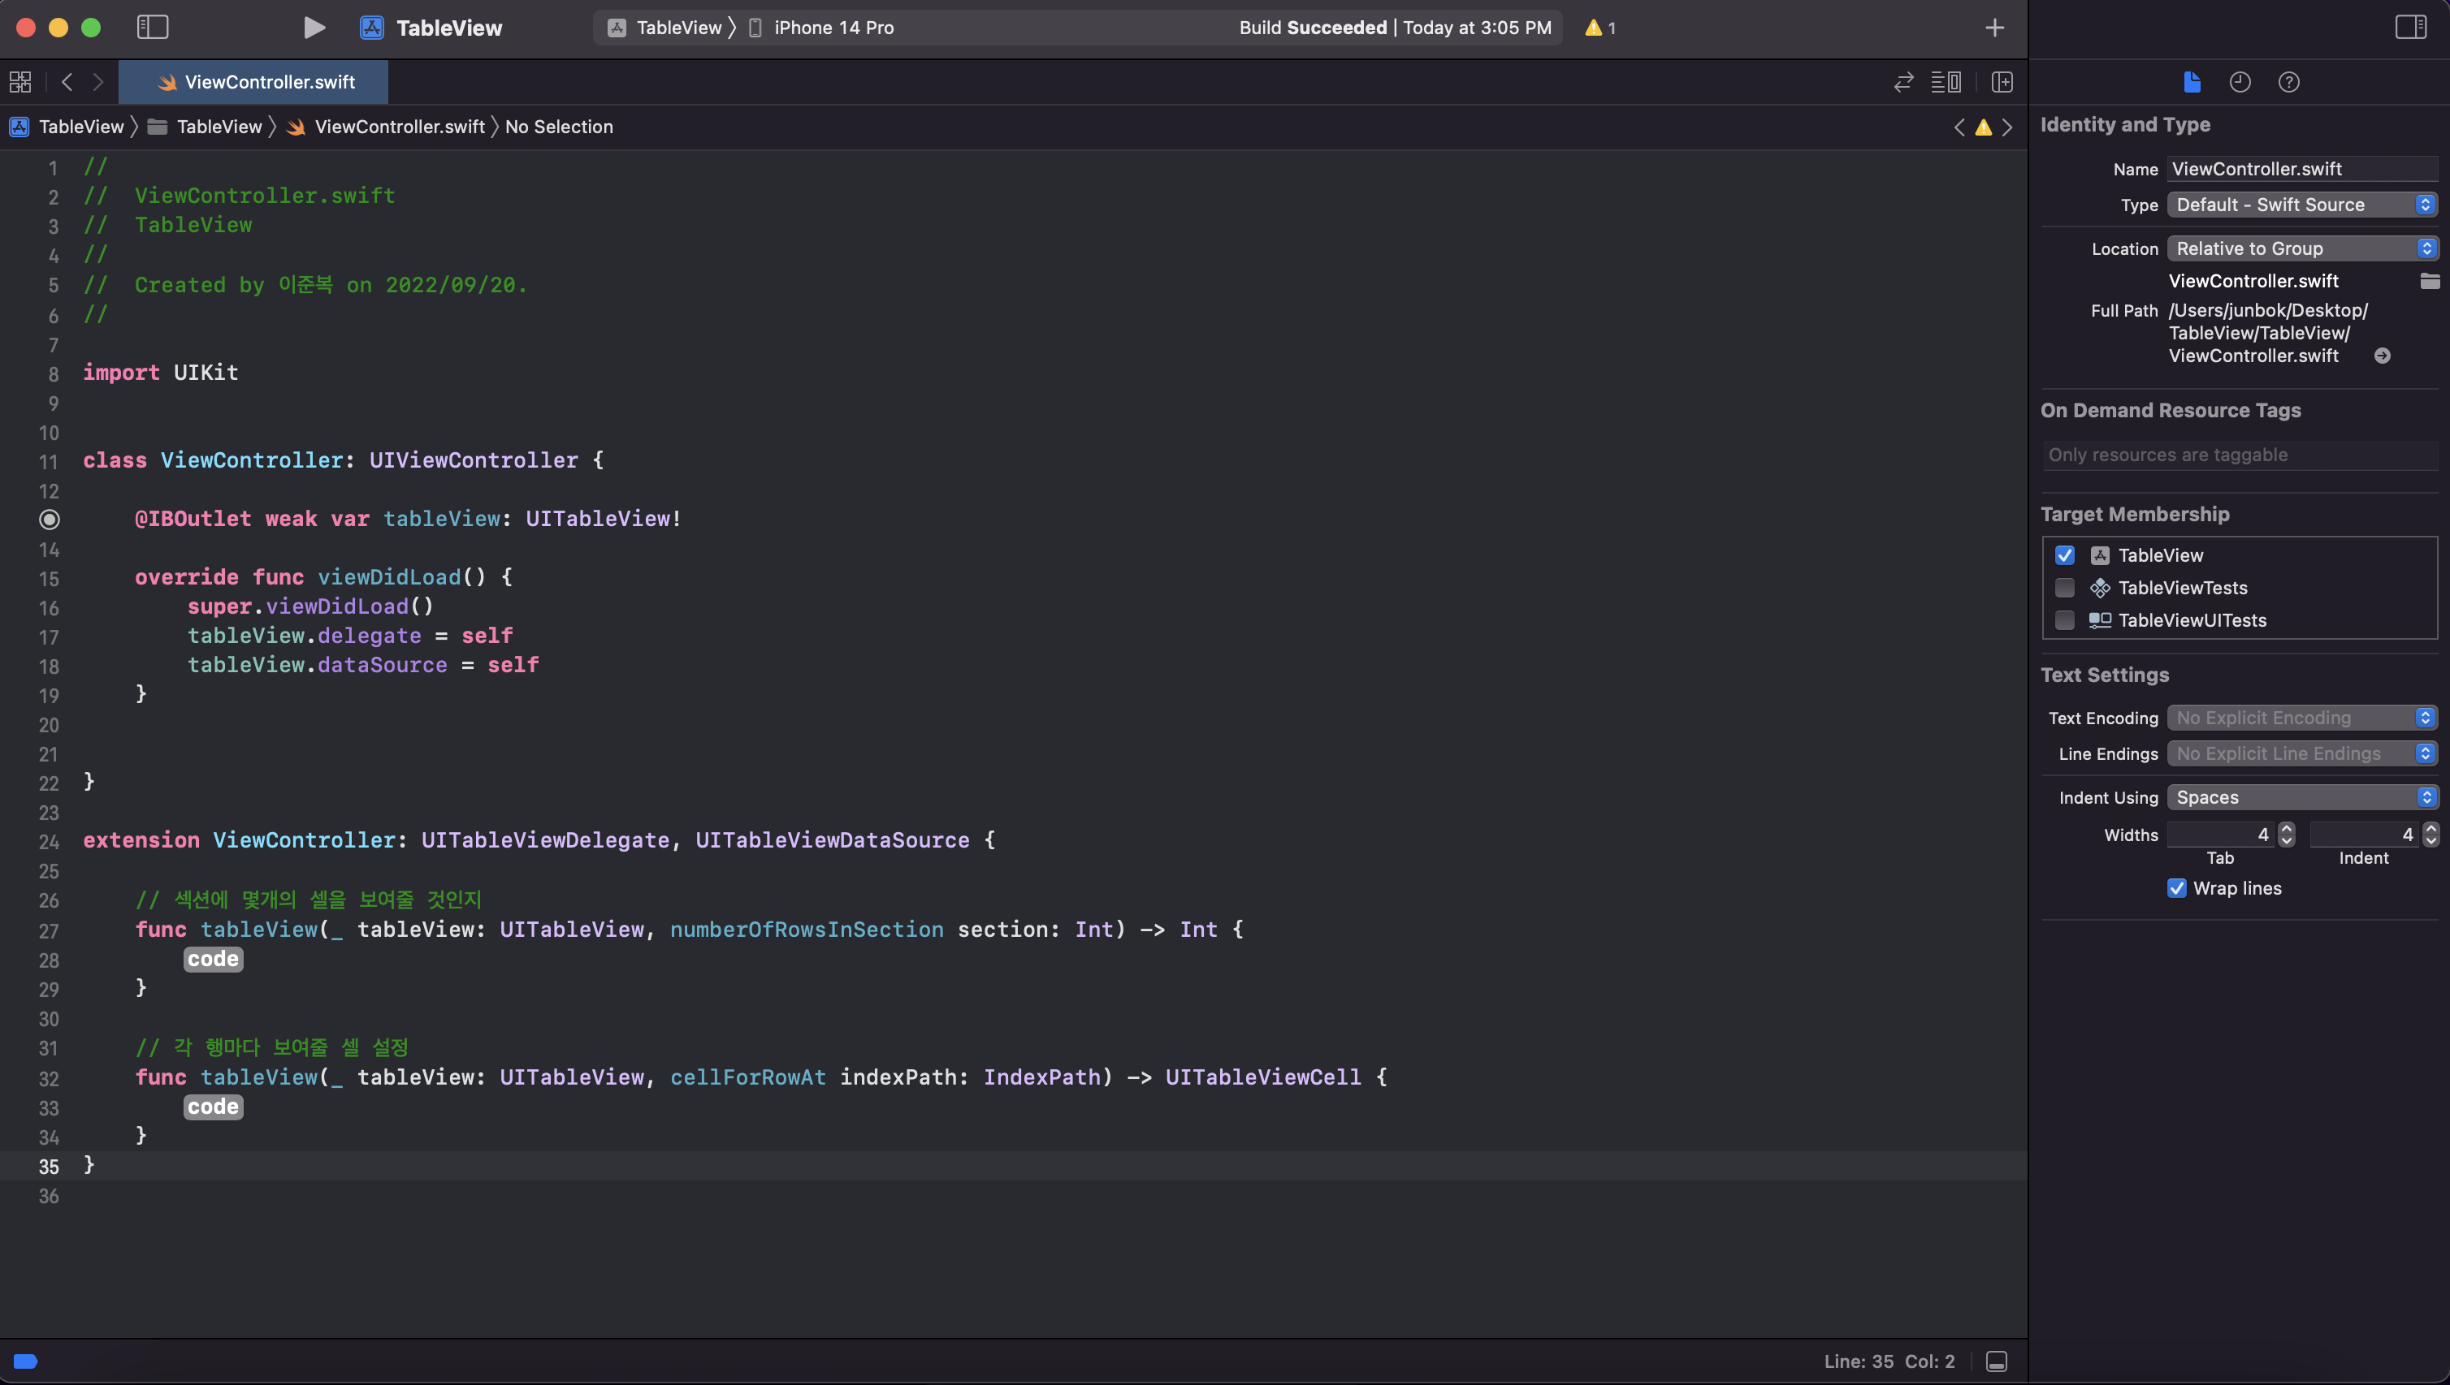2450x1385 pixels.
Task: Toggle the Wrap lines checkbox
Action: (x=2176, y=888)
